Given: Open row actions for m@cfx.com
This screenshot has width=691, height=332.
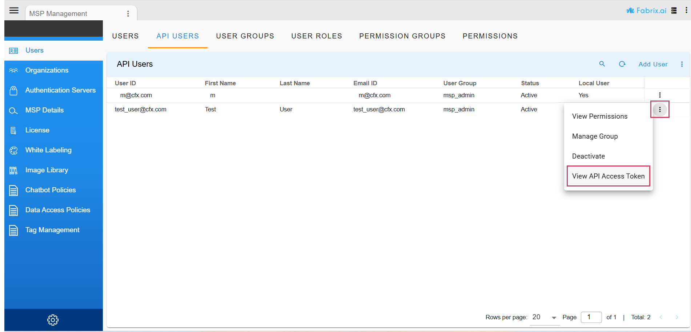Looking at the screenshot, I should tap(660, 95).
